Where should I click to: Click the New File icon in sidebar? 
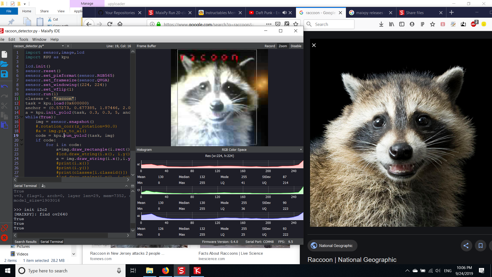pos(4,54)
